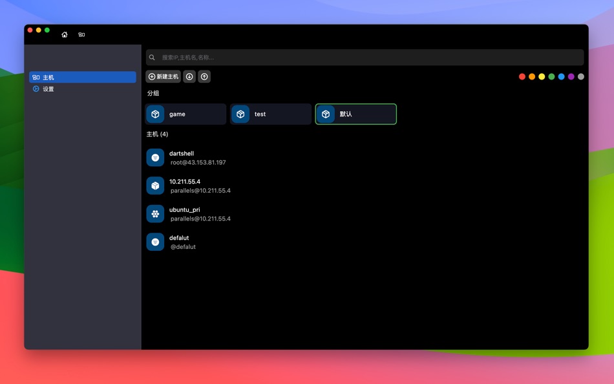The height and width of the screenshot is (384, 614).
Task: Click the purple color dot on the right
Action: click(571, 76)
